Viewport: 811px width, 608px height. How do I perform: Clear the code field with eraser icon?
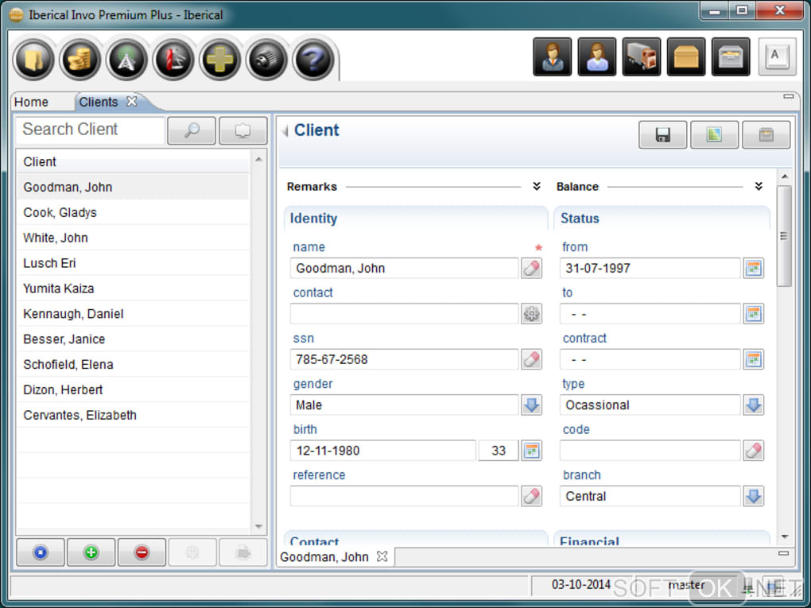(754, 451)
